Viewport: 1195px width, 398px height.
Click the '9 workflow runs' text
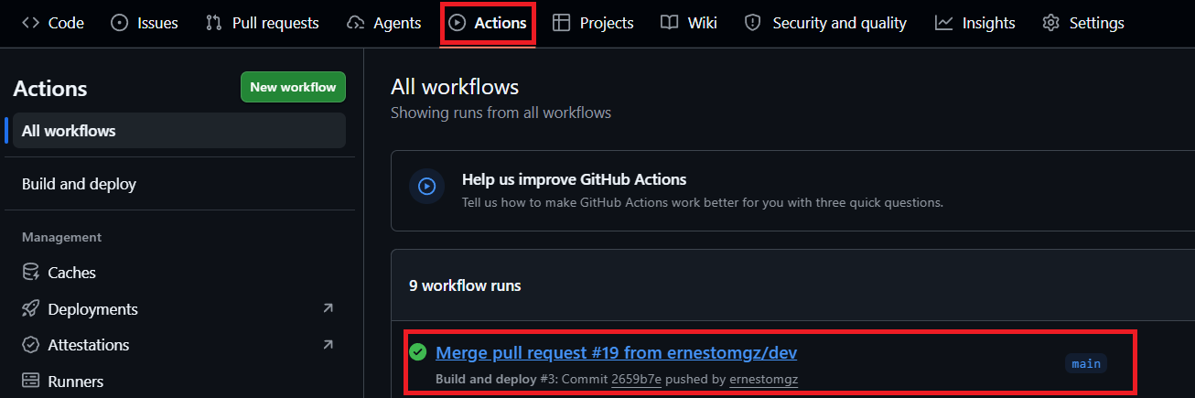(465, 285)
